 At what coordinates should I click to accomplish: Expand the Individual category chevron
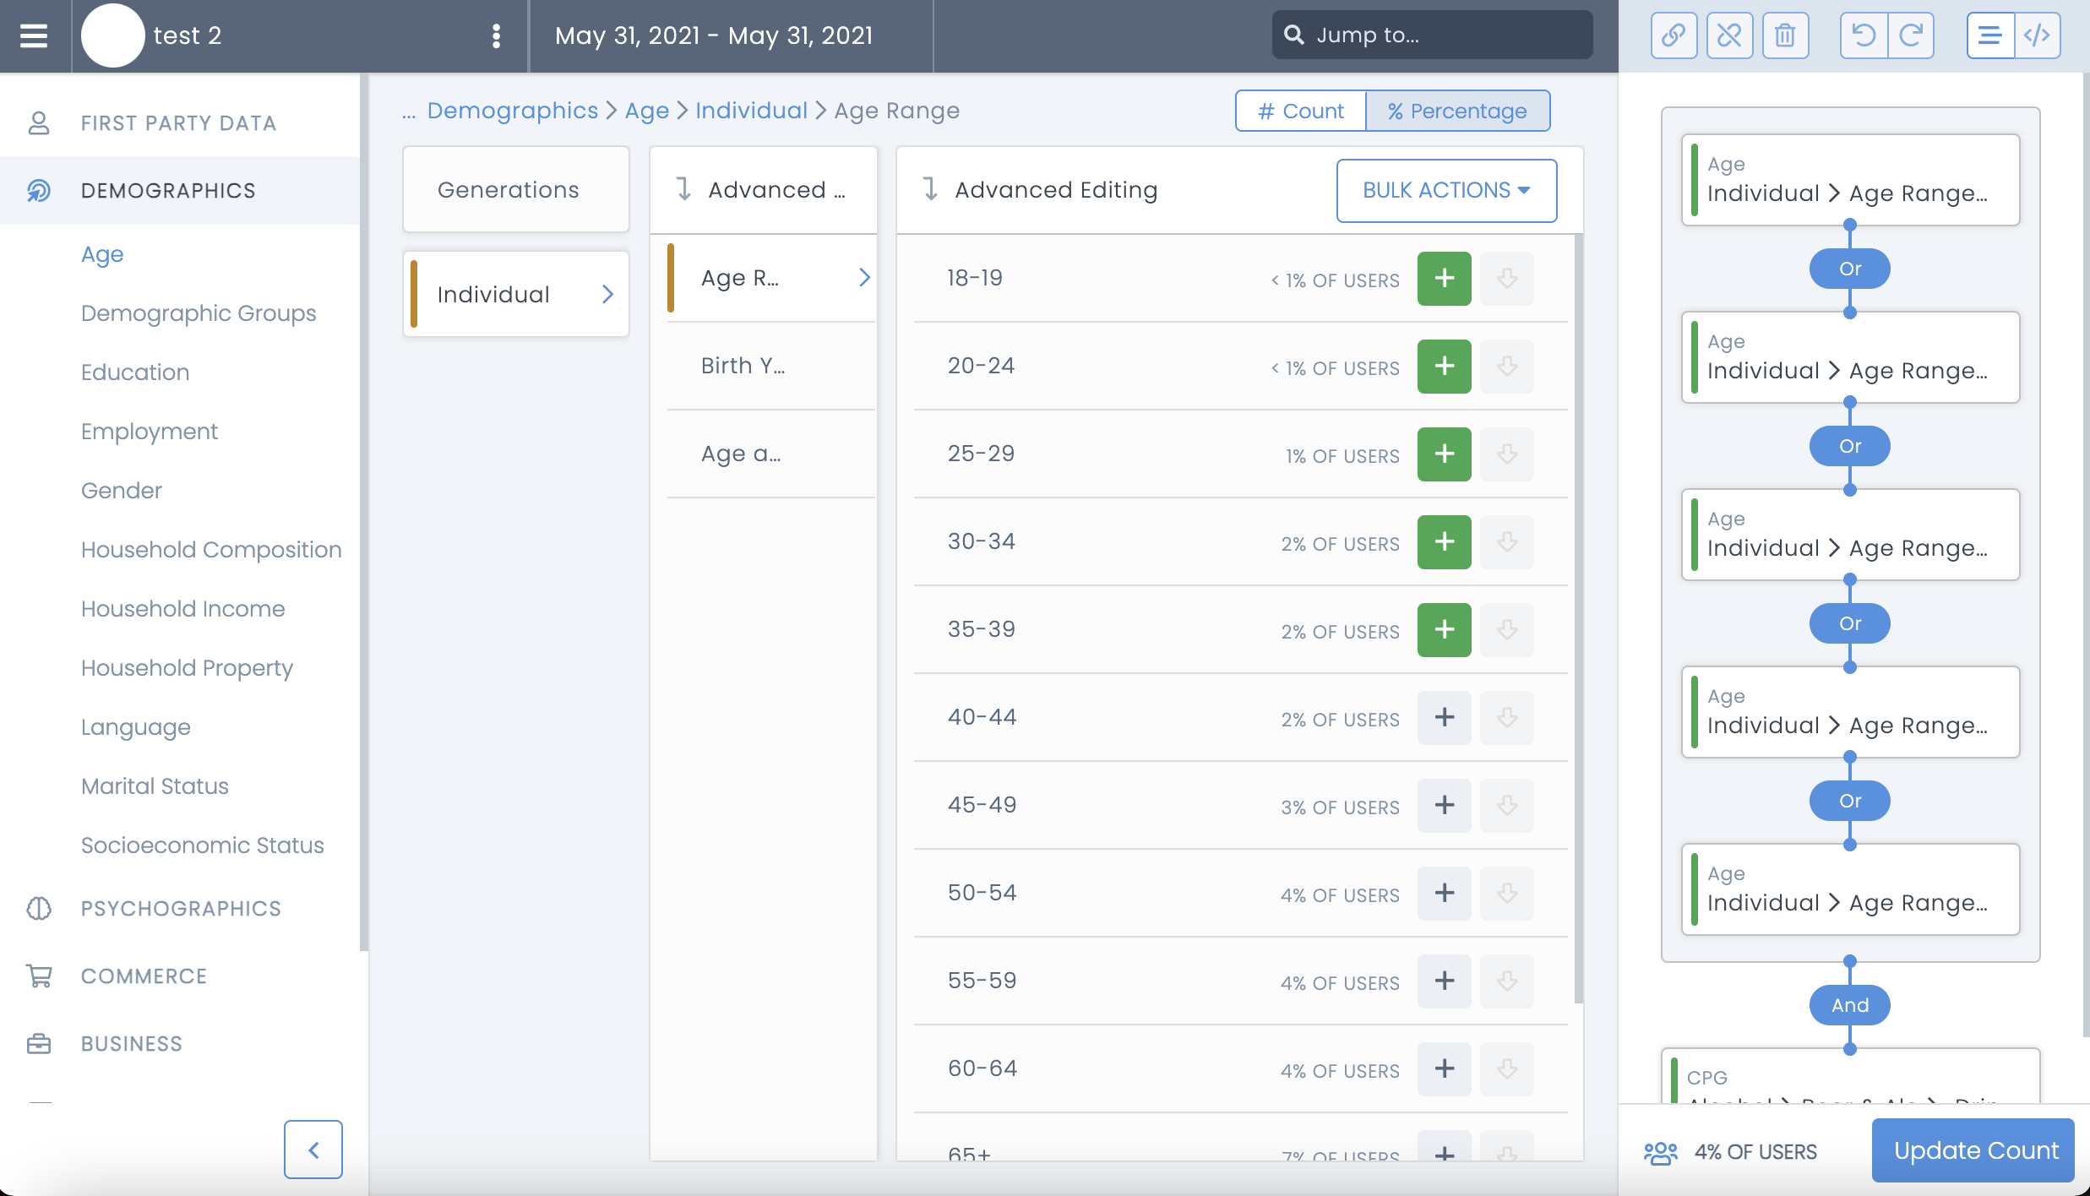coord(607,294)
